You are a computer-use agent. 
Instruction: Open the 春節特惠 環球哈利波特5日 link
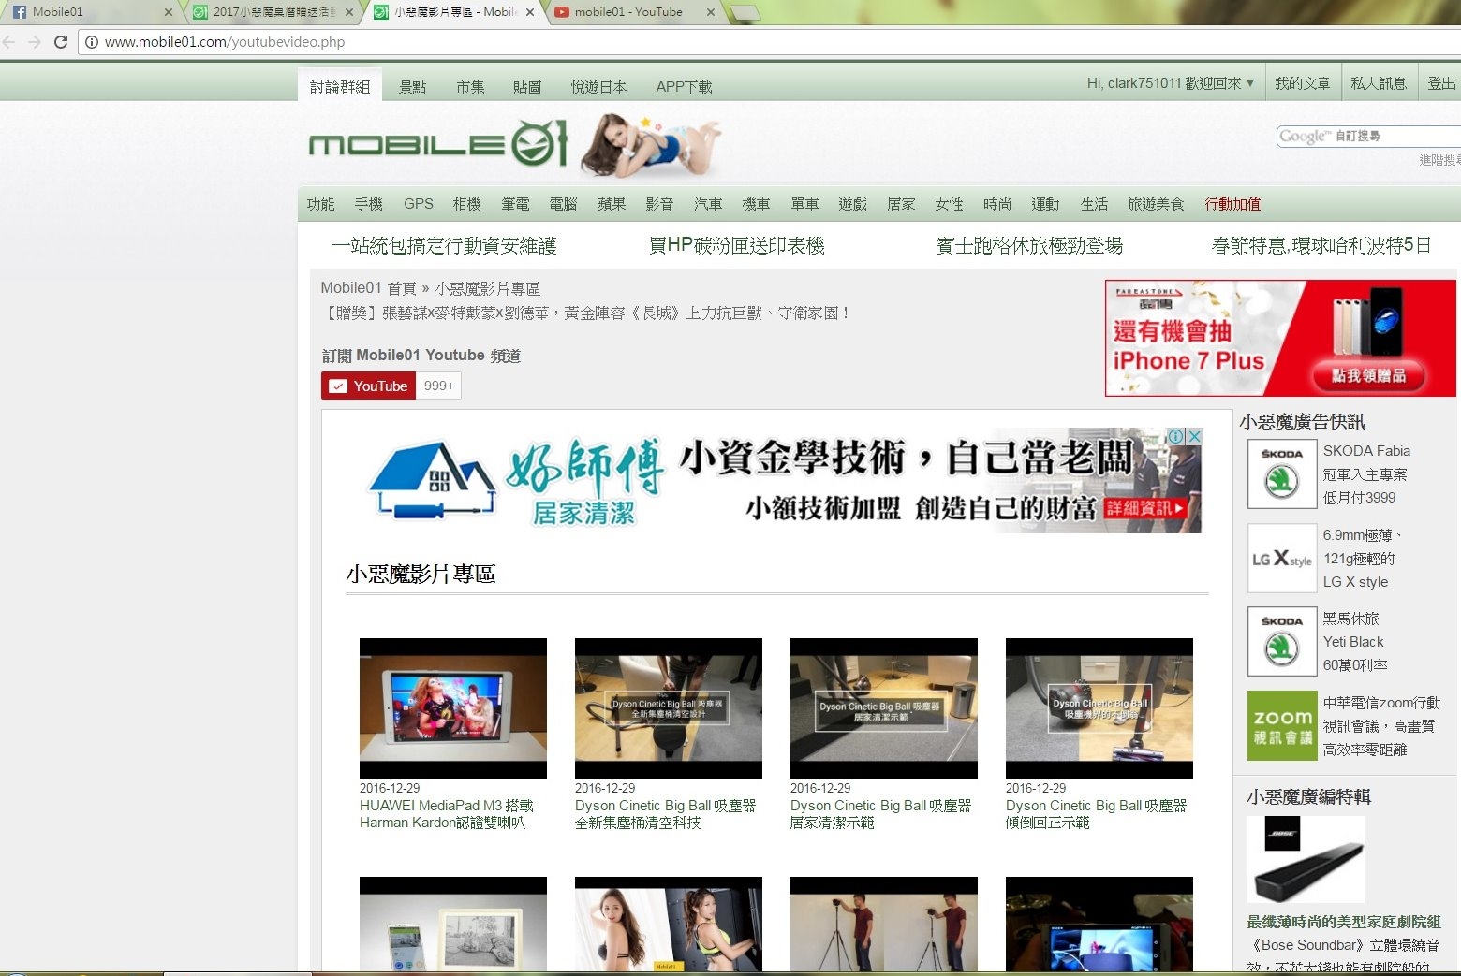1321,245
